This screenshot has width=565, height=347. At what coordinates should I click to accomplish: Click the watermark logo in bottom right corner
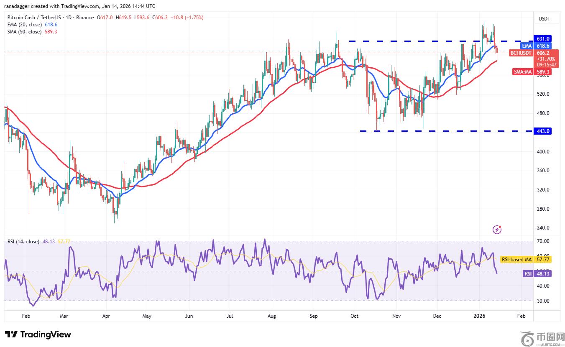(x=542, y=337)
